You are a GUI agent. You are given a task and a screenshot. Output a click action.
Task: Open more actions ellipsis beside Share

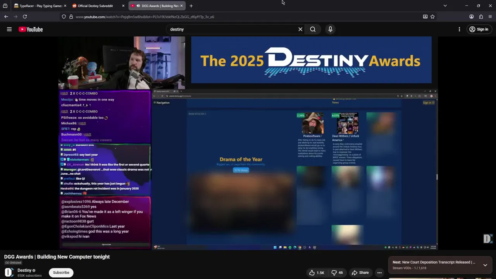point(380,273)
